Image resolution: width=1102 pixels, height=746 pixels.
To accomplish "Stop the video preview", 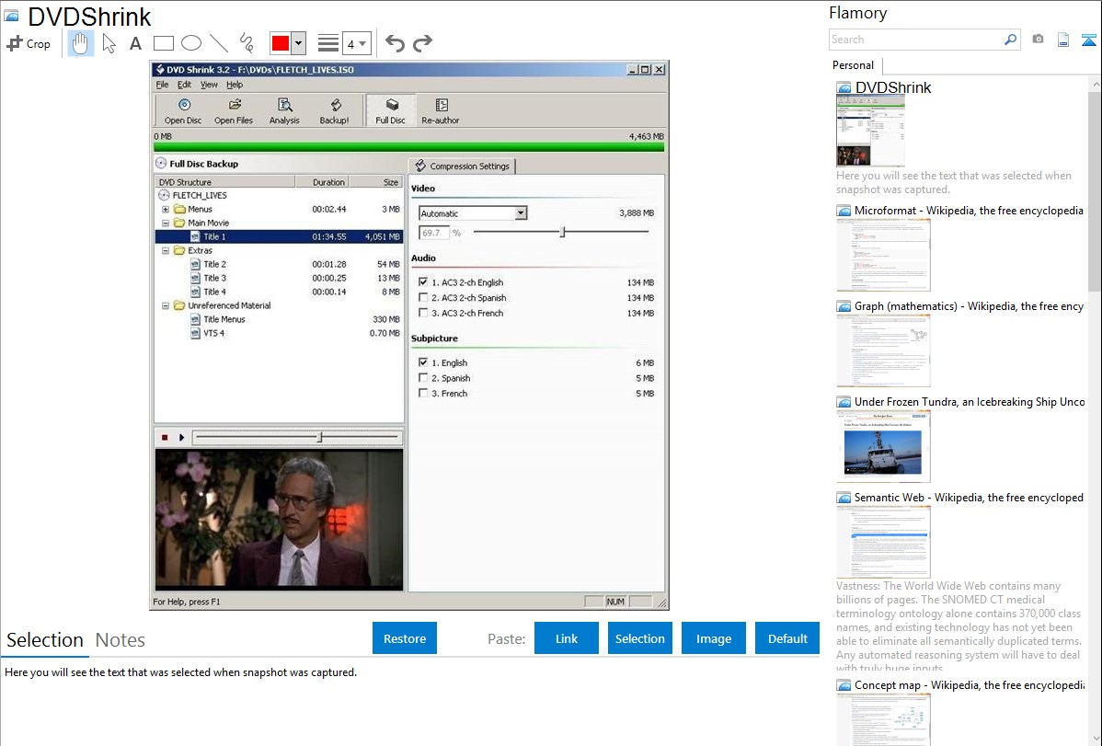I will pos(165,437).
